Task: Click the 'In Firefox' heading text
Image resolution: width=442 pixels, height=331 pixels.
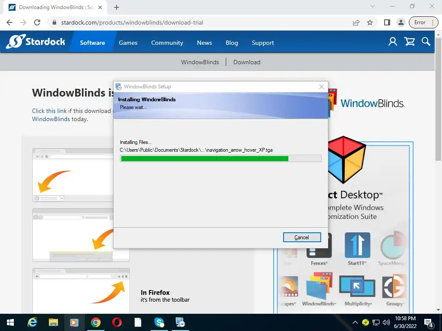Action: click(155, 293)
